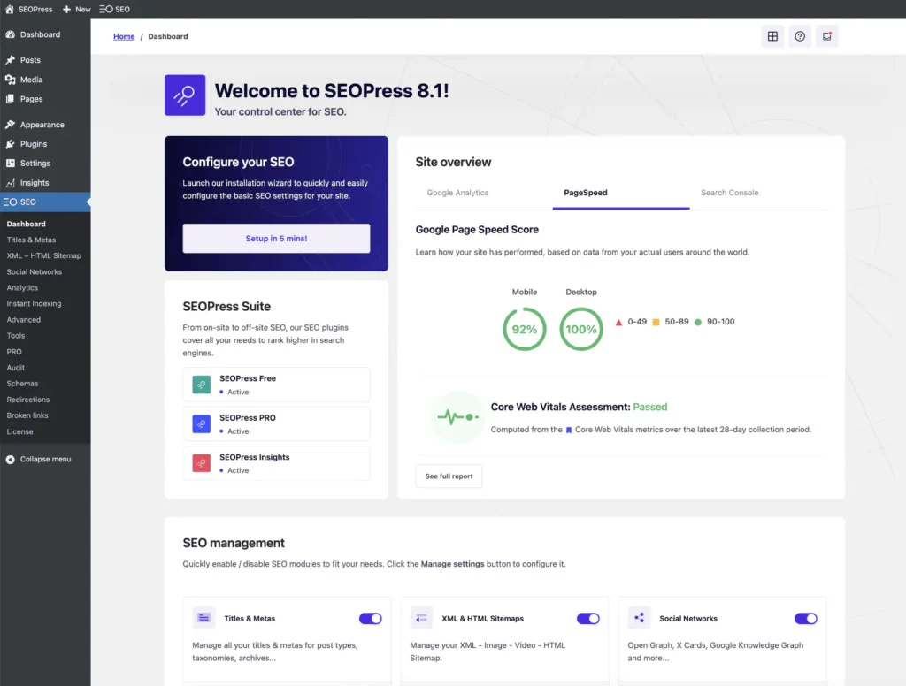Disable the Social Networks toggle
Screen dimensions: 906x686
pyautogui.click(x=806, y=618)
